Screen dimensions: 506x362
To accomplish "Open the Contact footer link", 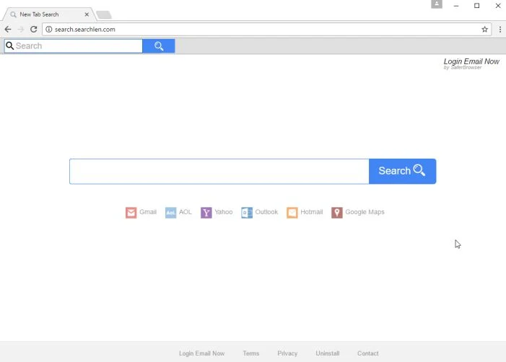I will tap(367, 353).
